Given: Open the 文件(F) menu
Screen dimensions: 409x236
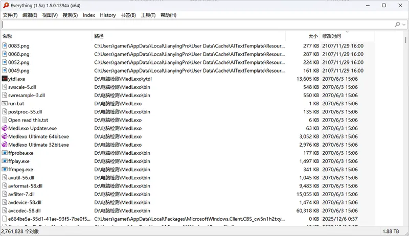Looking at the screenshot, I should (10, 15).
